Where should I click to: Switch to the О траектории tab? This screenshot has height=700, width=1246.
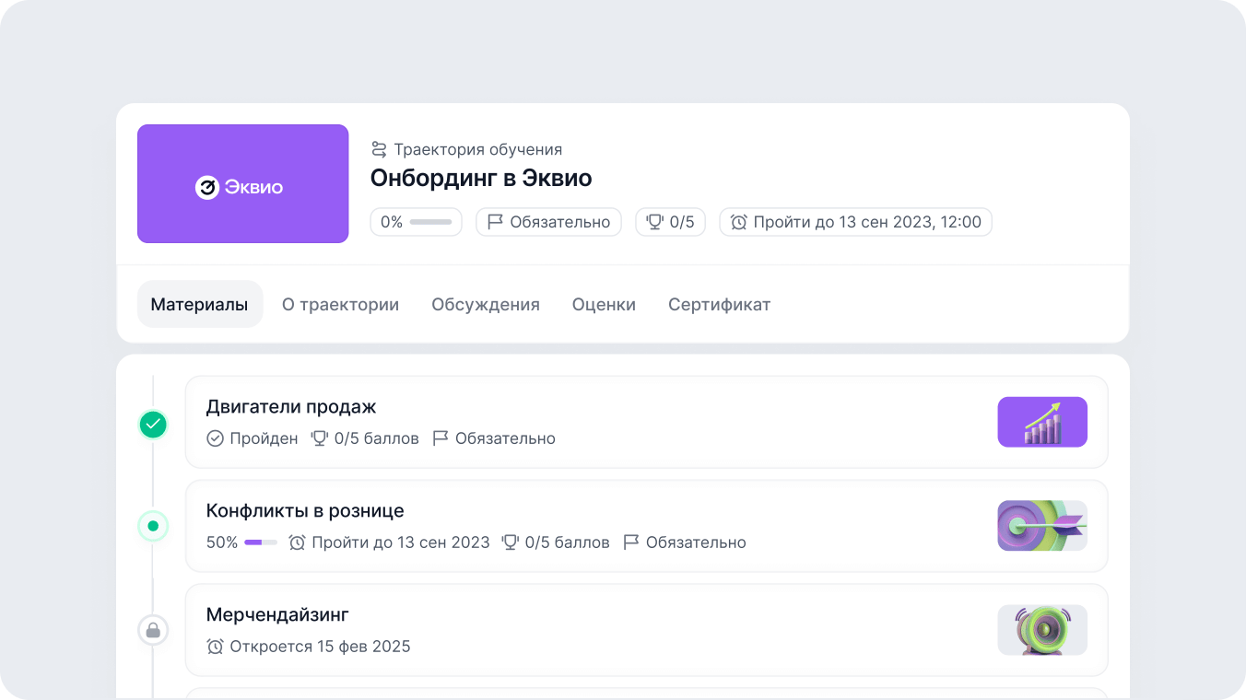[341, 305]
